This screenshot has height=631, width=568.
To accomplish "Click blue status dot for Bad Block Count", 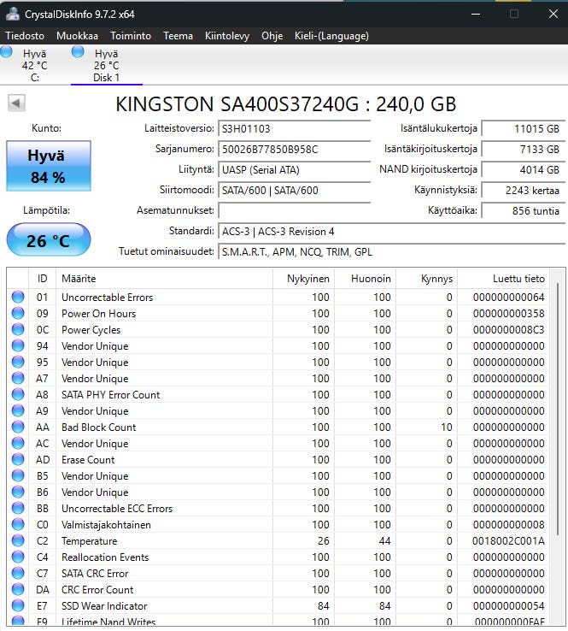I will click(x=18, y=427).
